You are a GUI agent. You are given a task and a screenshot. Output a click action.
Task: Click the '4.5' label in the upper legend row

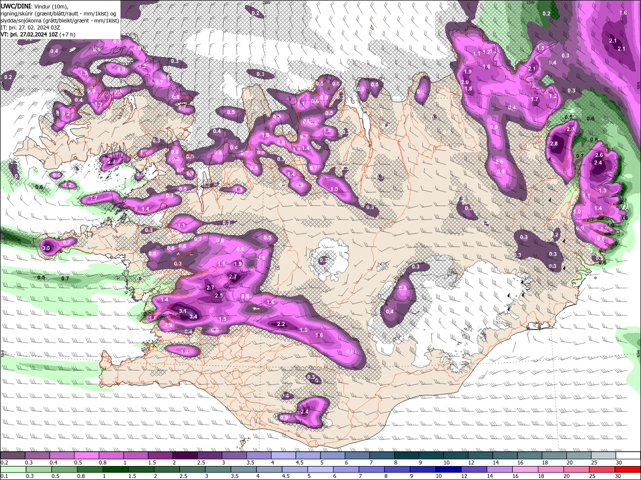pos(299,462)
